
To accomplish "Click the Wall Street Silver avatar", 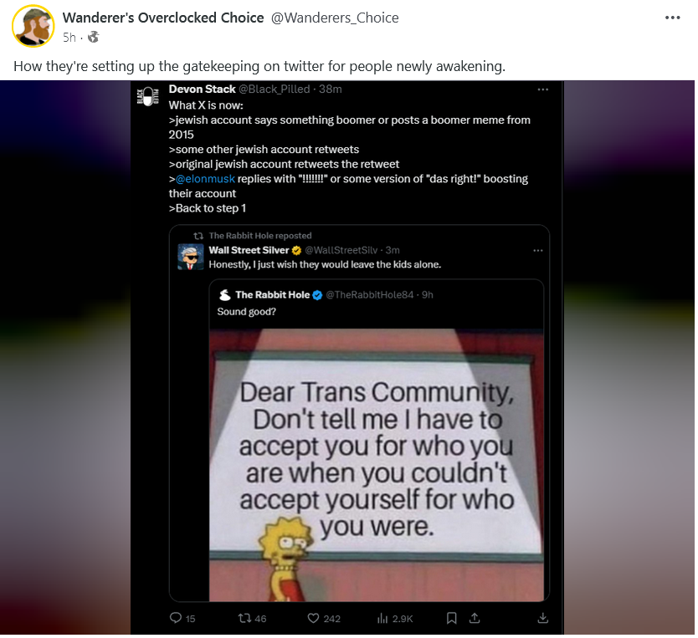I will tap(191, 257).
